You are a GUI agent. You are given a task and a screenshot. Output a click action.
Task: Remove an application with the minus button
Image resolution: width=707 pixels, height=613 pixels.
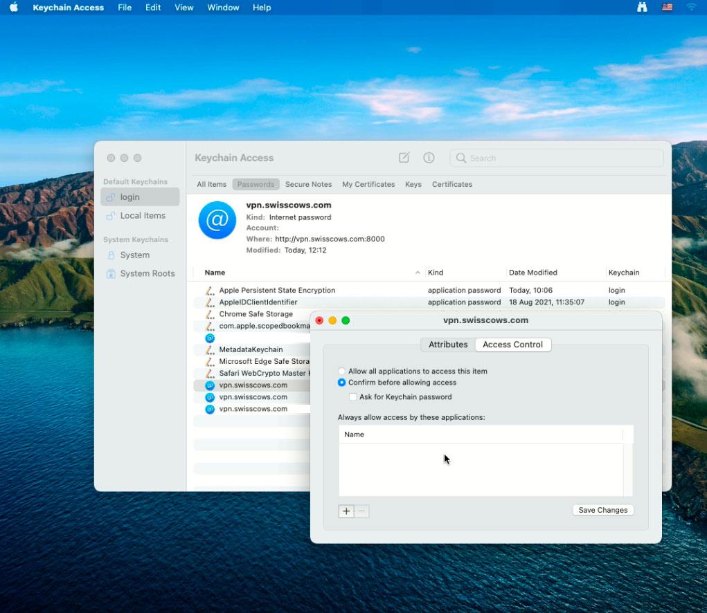click(x=361, y=511)
